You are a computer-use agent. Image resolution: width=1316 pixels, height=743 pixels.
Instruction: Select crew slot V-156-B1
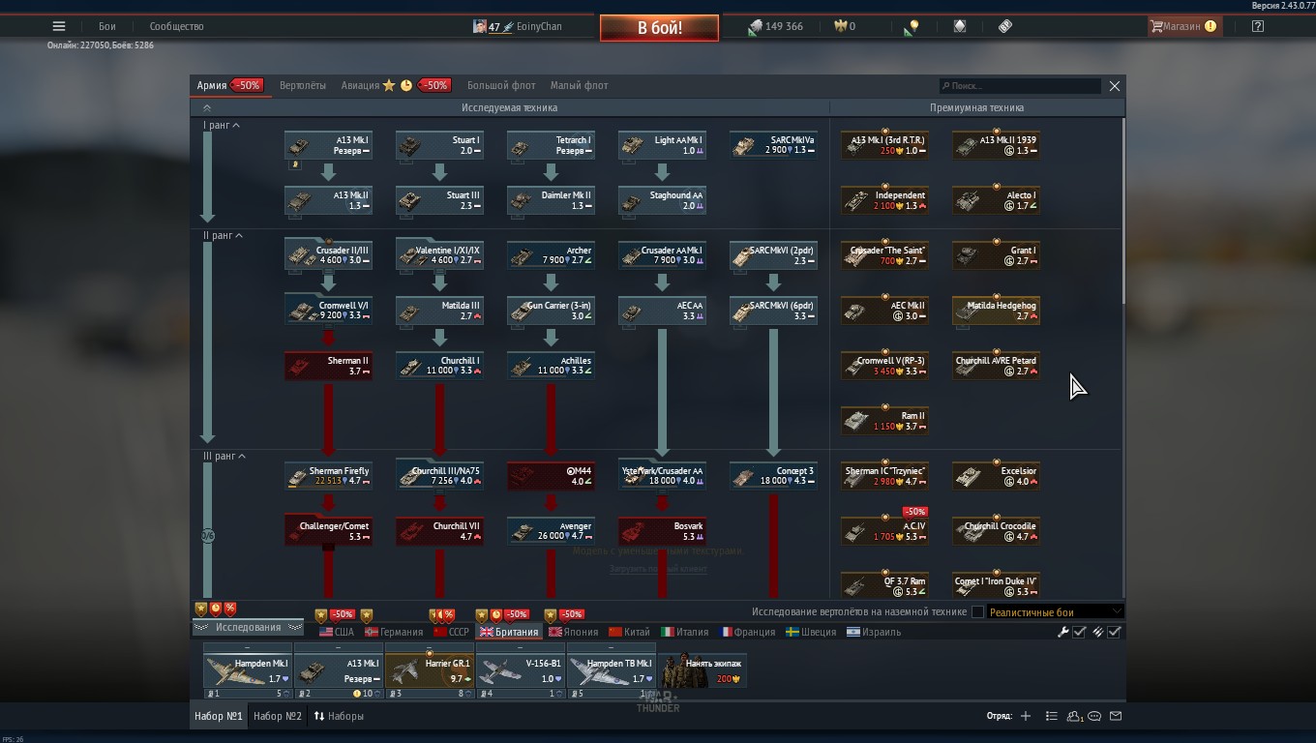pos(520,670)
